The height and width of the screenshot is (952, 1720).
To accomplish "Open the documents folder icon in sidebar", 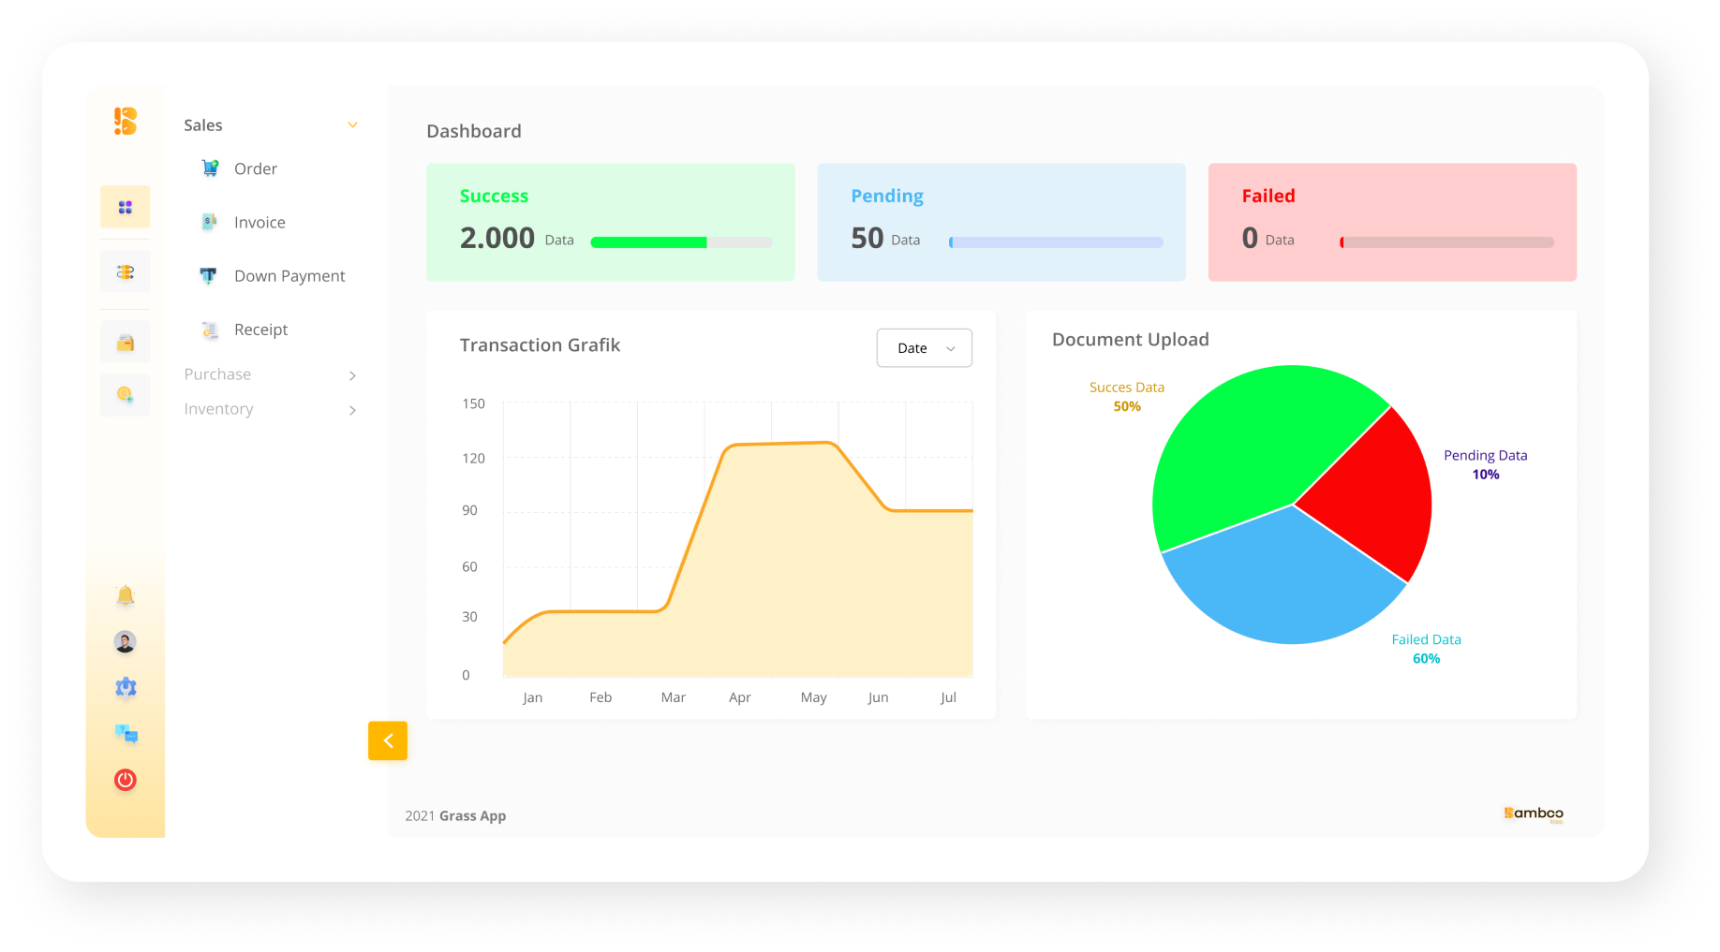I will (x=125, y=341).
